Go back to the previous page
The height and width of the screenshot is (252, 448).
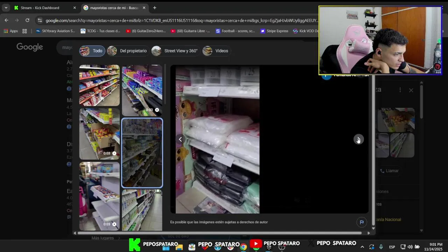pyautogui.click(x=6, y=20)
